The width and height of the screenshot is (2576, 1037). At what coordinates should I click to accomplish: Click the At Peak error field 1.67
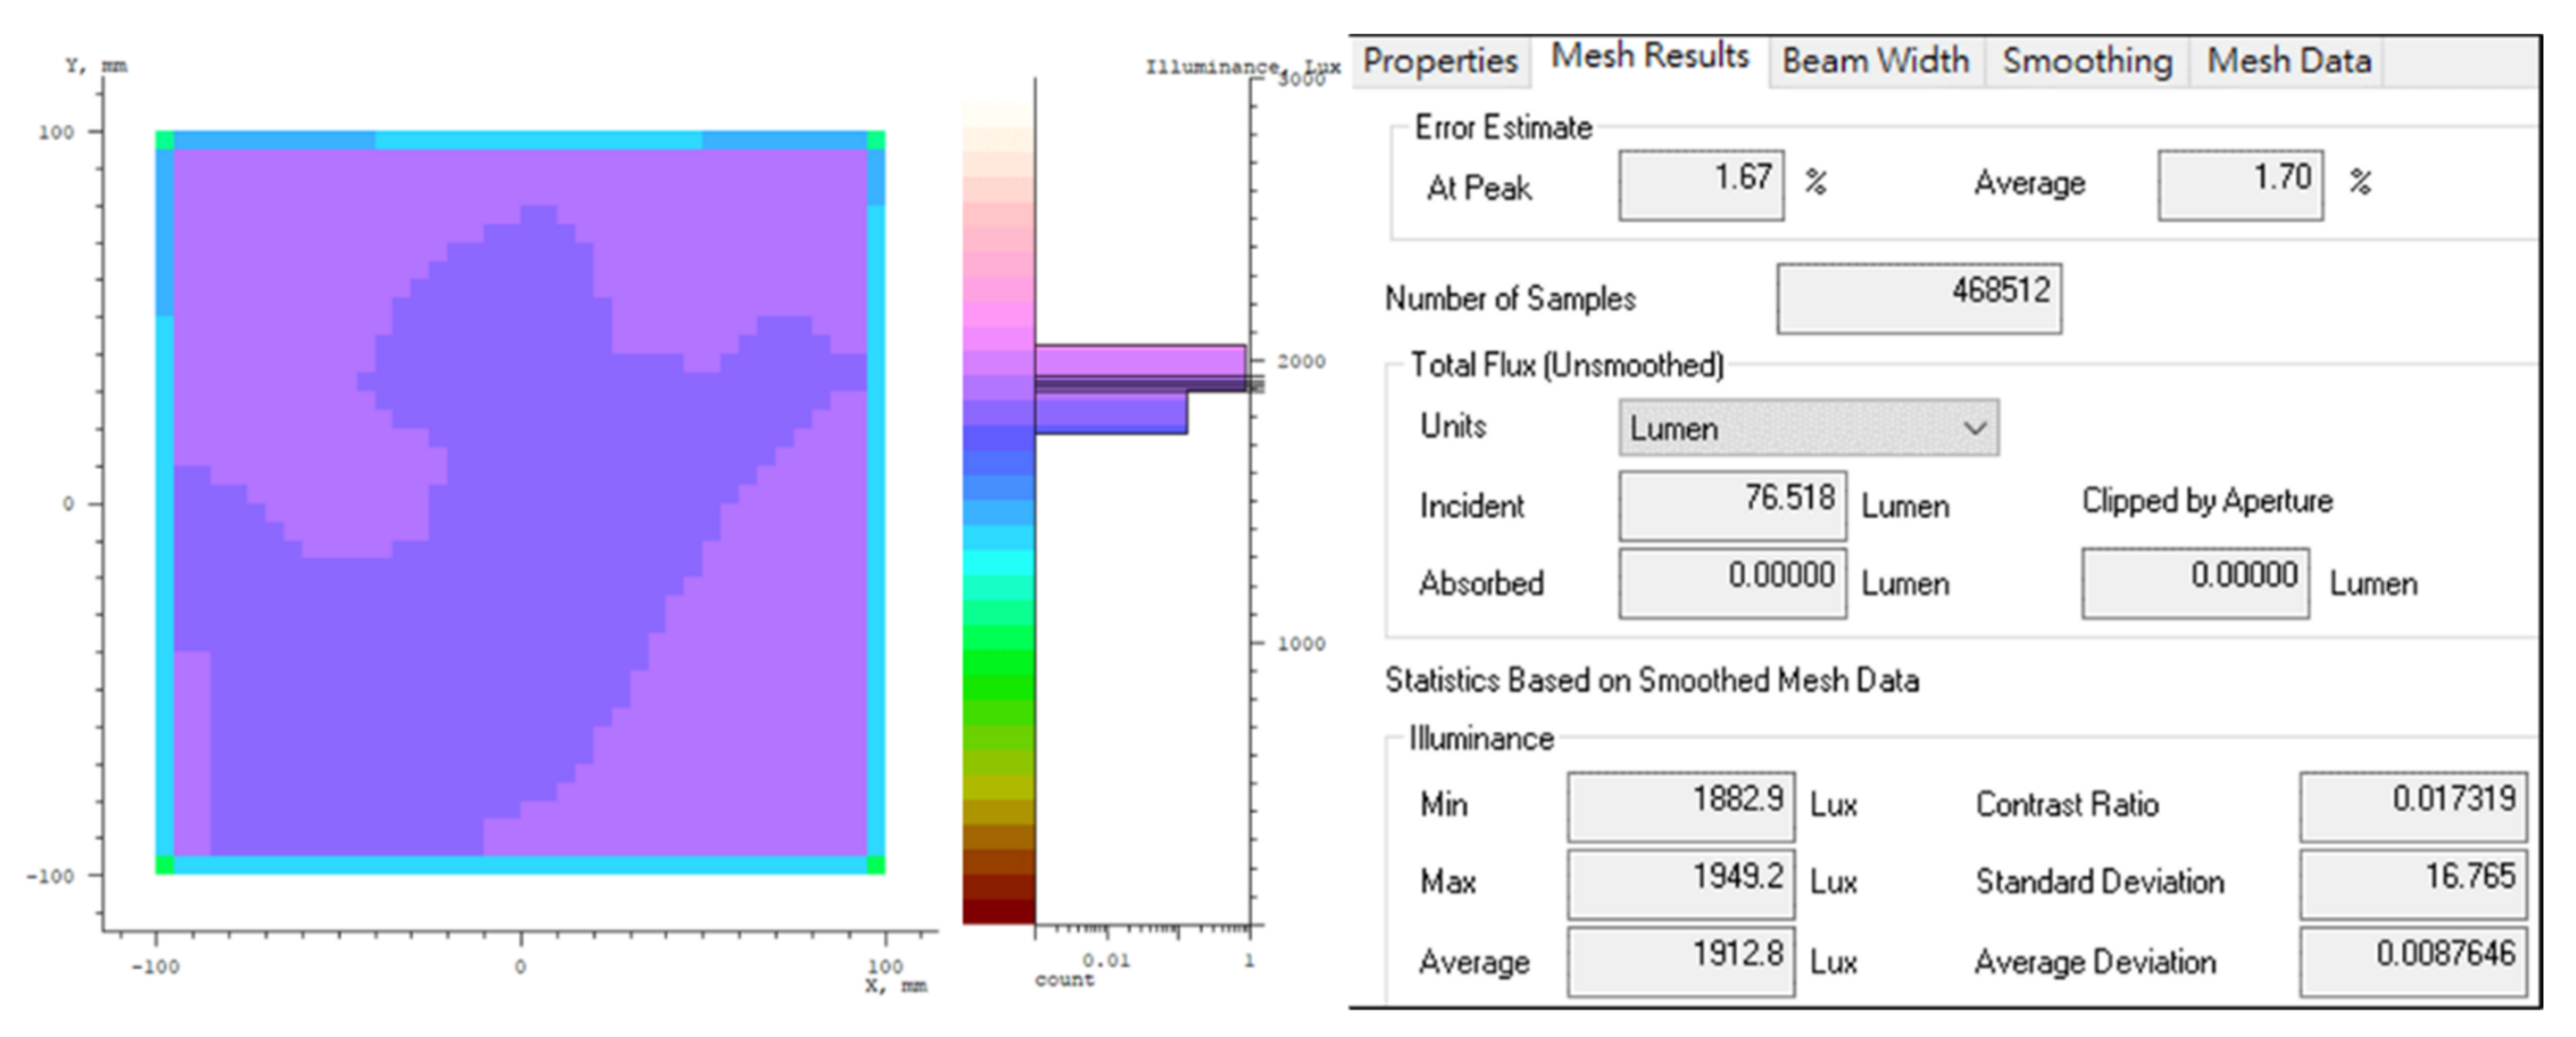(1701, 185)
